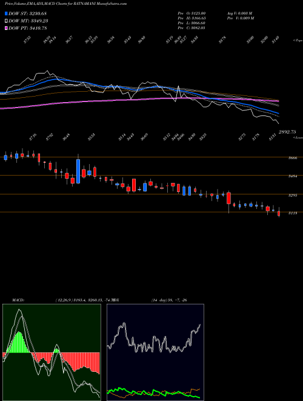
Task: Click the white DOW MT legend swatch
Action: [x=6, y=21]
